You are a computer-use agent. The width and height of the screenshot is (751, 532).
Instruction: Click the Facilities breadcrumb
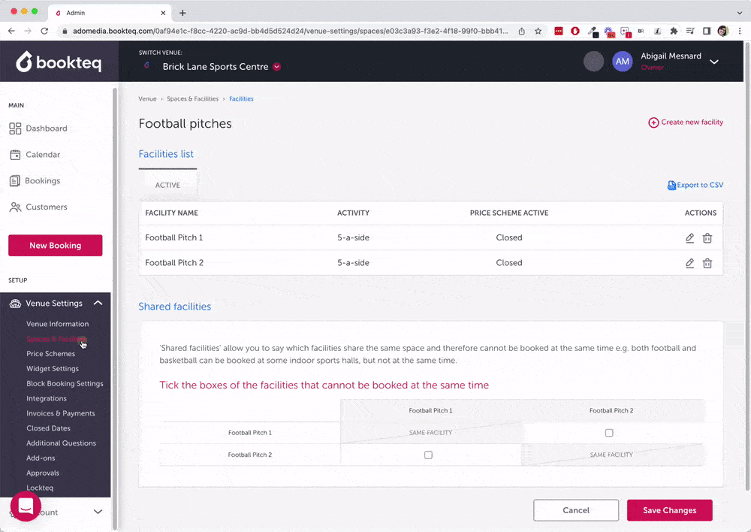pyautogui.click(x=241, y=98)
